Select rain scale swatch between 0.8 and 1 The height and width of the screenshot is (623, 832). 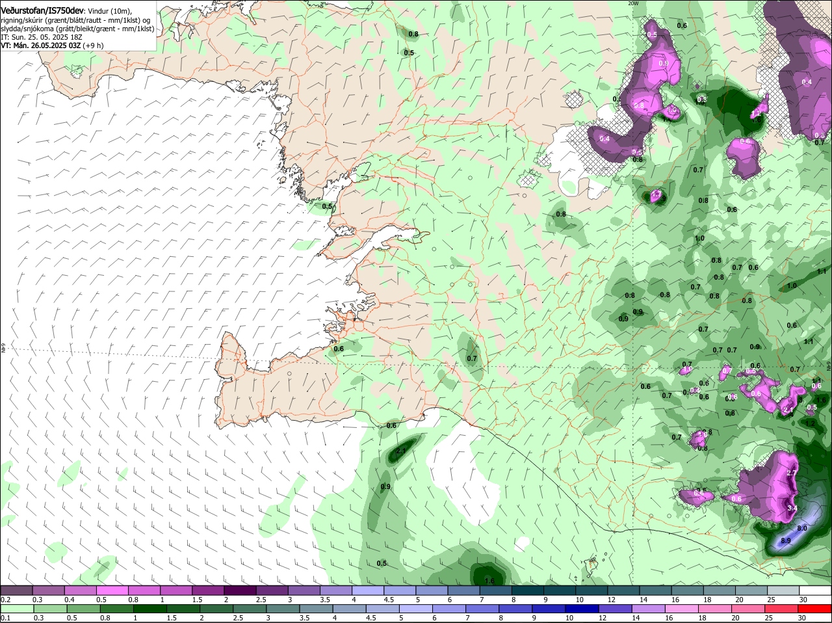tap(116, 608)
